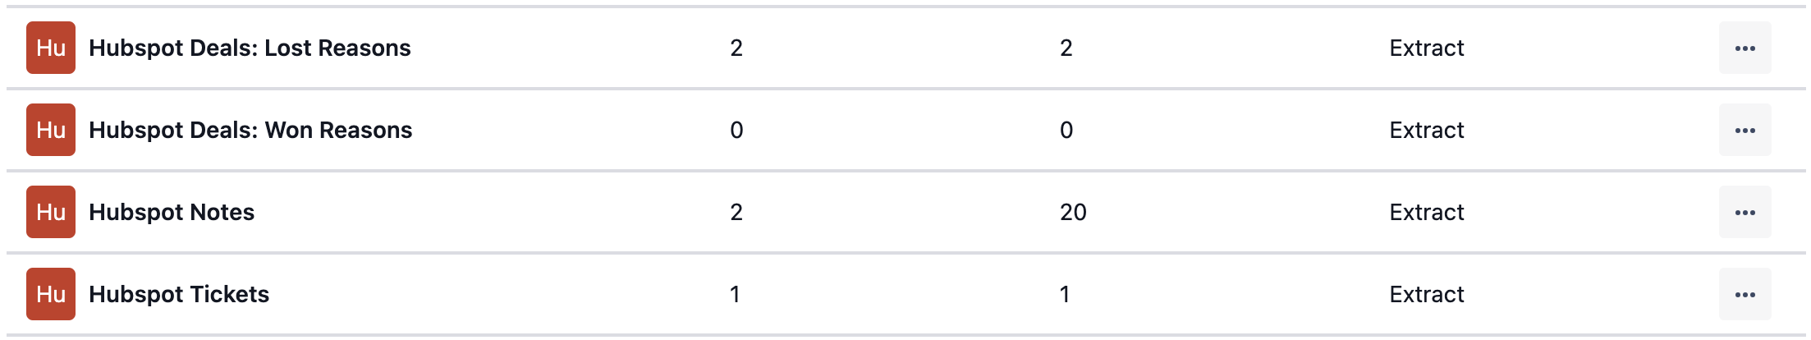Open Hubspot Deals: Won Reasons source
1811x340 pixels.
coord(250,130)
